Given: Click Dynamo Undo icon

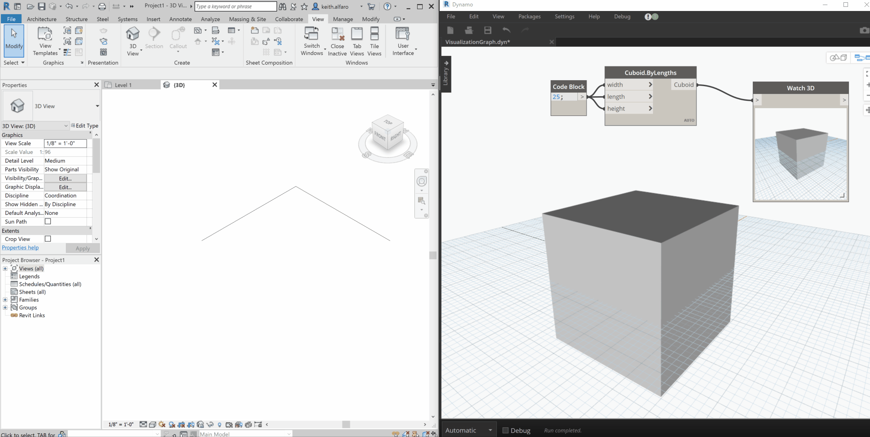Looking at the screenshot, I should point(506,30).
